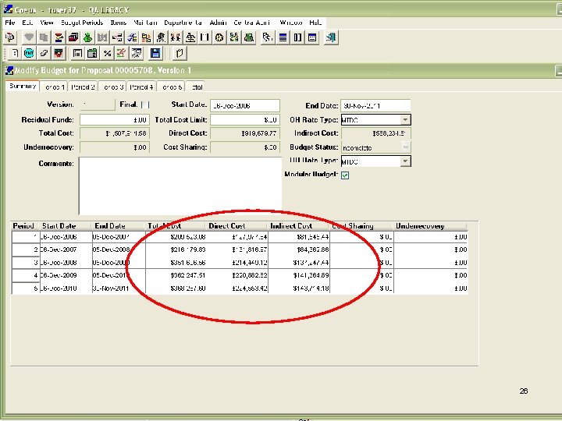
Task: Click the eraser-shaped toolbar icon
Action: tap(44, 53)
